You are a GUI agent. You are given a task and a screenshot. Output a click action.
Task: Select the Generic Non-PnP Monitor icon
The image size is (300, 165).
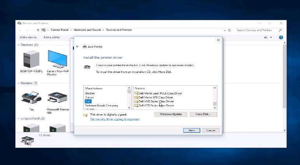coord(58,59)
